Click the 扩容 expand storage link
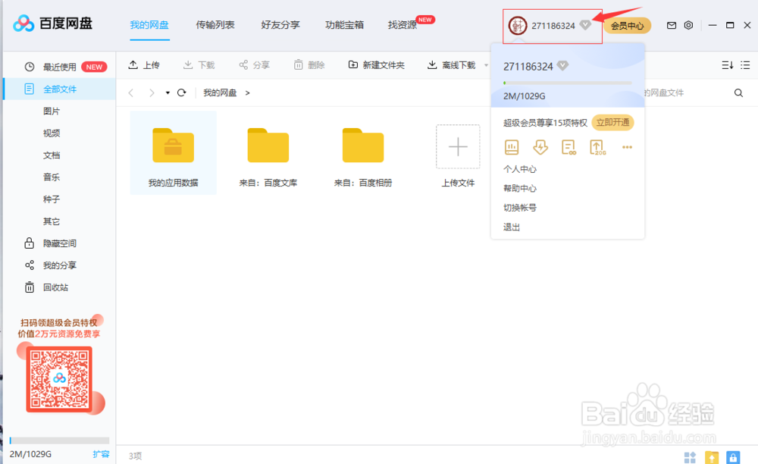Image resolution: width=758 pixels, height=464 pixels. tap(102, 454)
